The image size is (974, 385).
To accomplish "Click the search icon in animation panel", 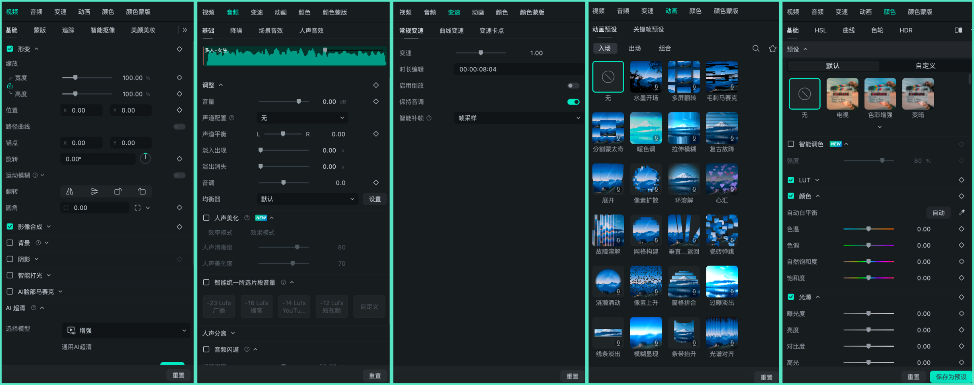I will [x=756, y=48].
